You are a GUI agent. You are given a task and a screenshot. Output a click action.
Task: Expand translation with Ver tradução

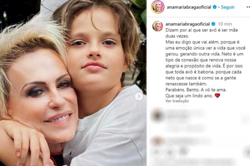[x=177, y=101]
